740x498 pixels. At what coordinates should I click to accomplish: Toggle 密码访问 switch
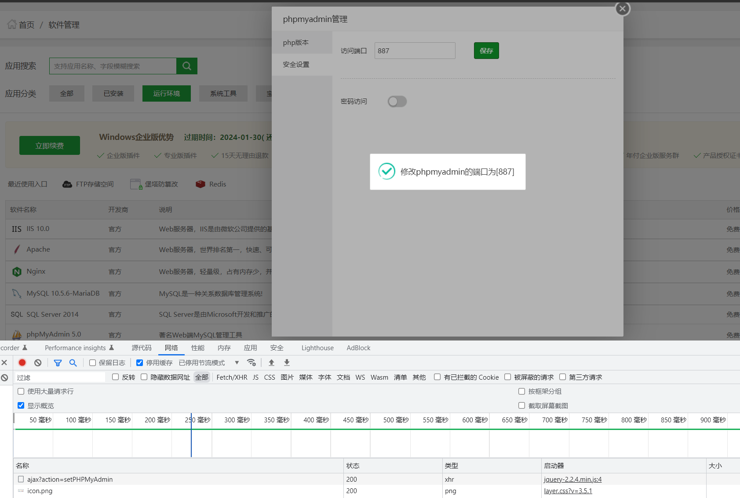pos(397,102)
